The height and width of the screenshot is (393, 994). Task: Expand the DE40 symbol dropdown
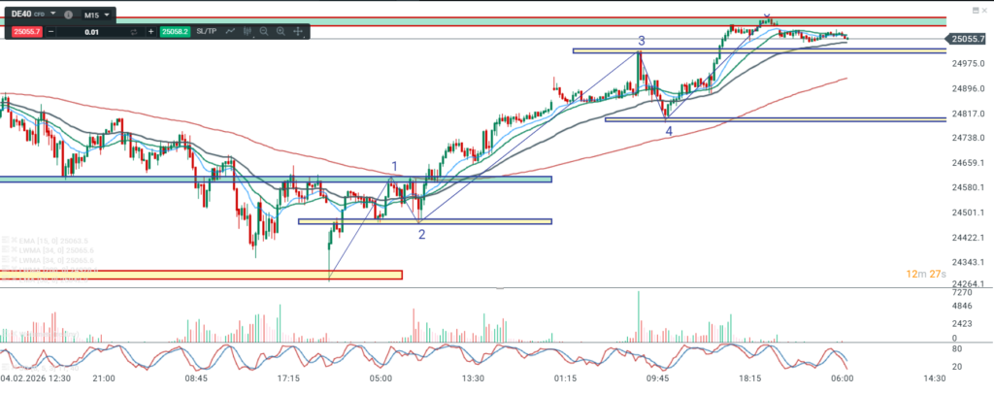coord(52,16)
